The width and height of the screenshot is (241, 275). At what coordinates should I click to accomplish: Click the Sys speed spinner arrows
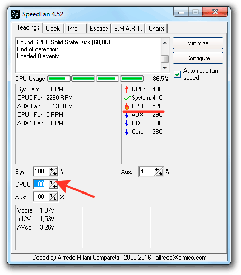point(53,171)
